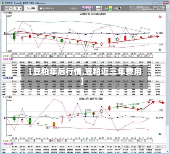Click eye marker on 13:35 red candle
170x154 pixels.
coord(109,40)
